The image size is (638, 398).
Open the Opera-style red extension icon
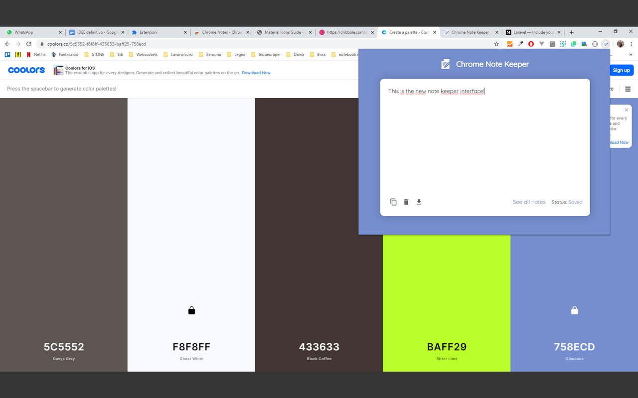[x=530, y=44]
